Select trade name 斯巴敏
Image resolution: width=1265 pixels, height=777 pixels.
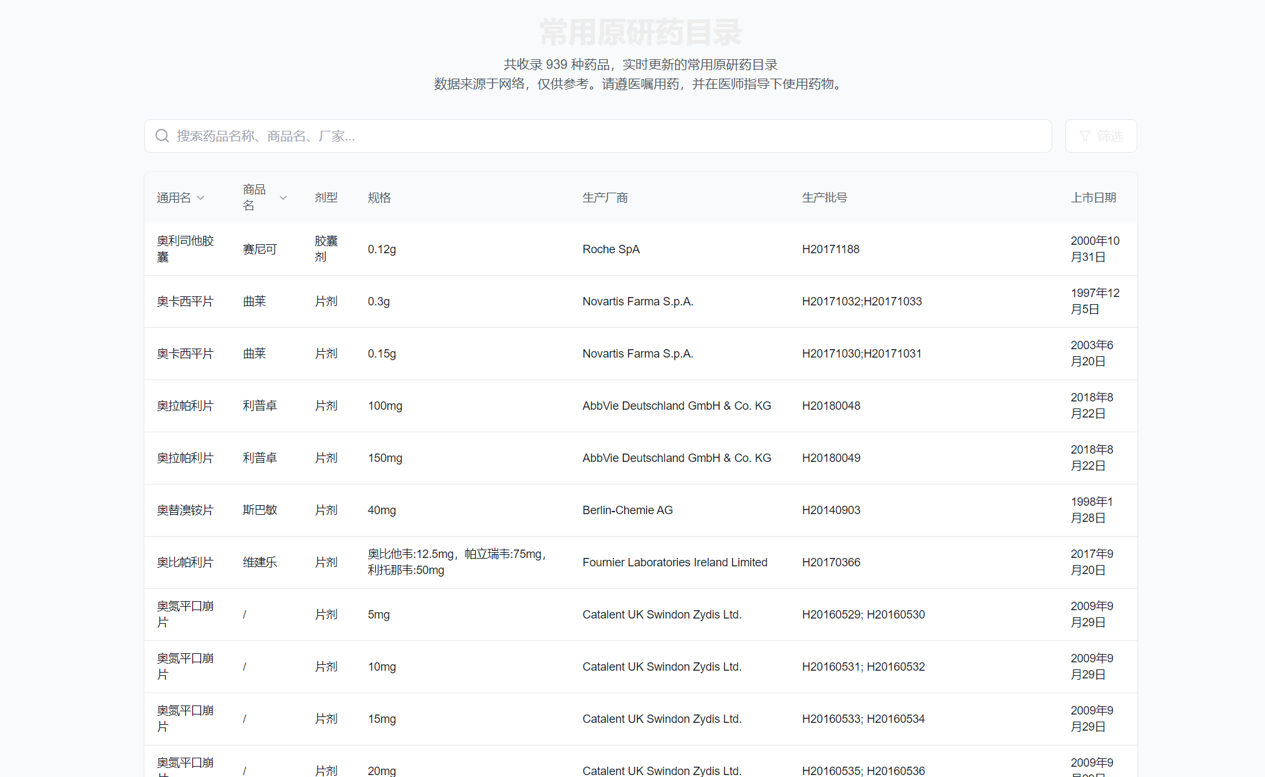(260, 510)
